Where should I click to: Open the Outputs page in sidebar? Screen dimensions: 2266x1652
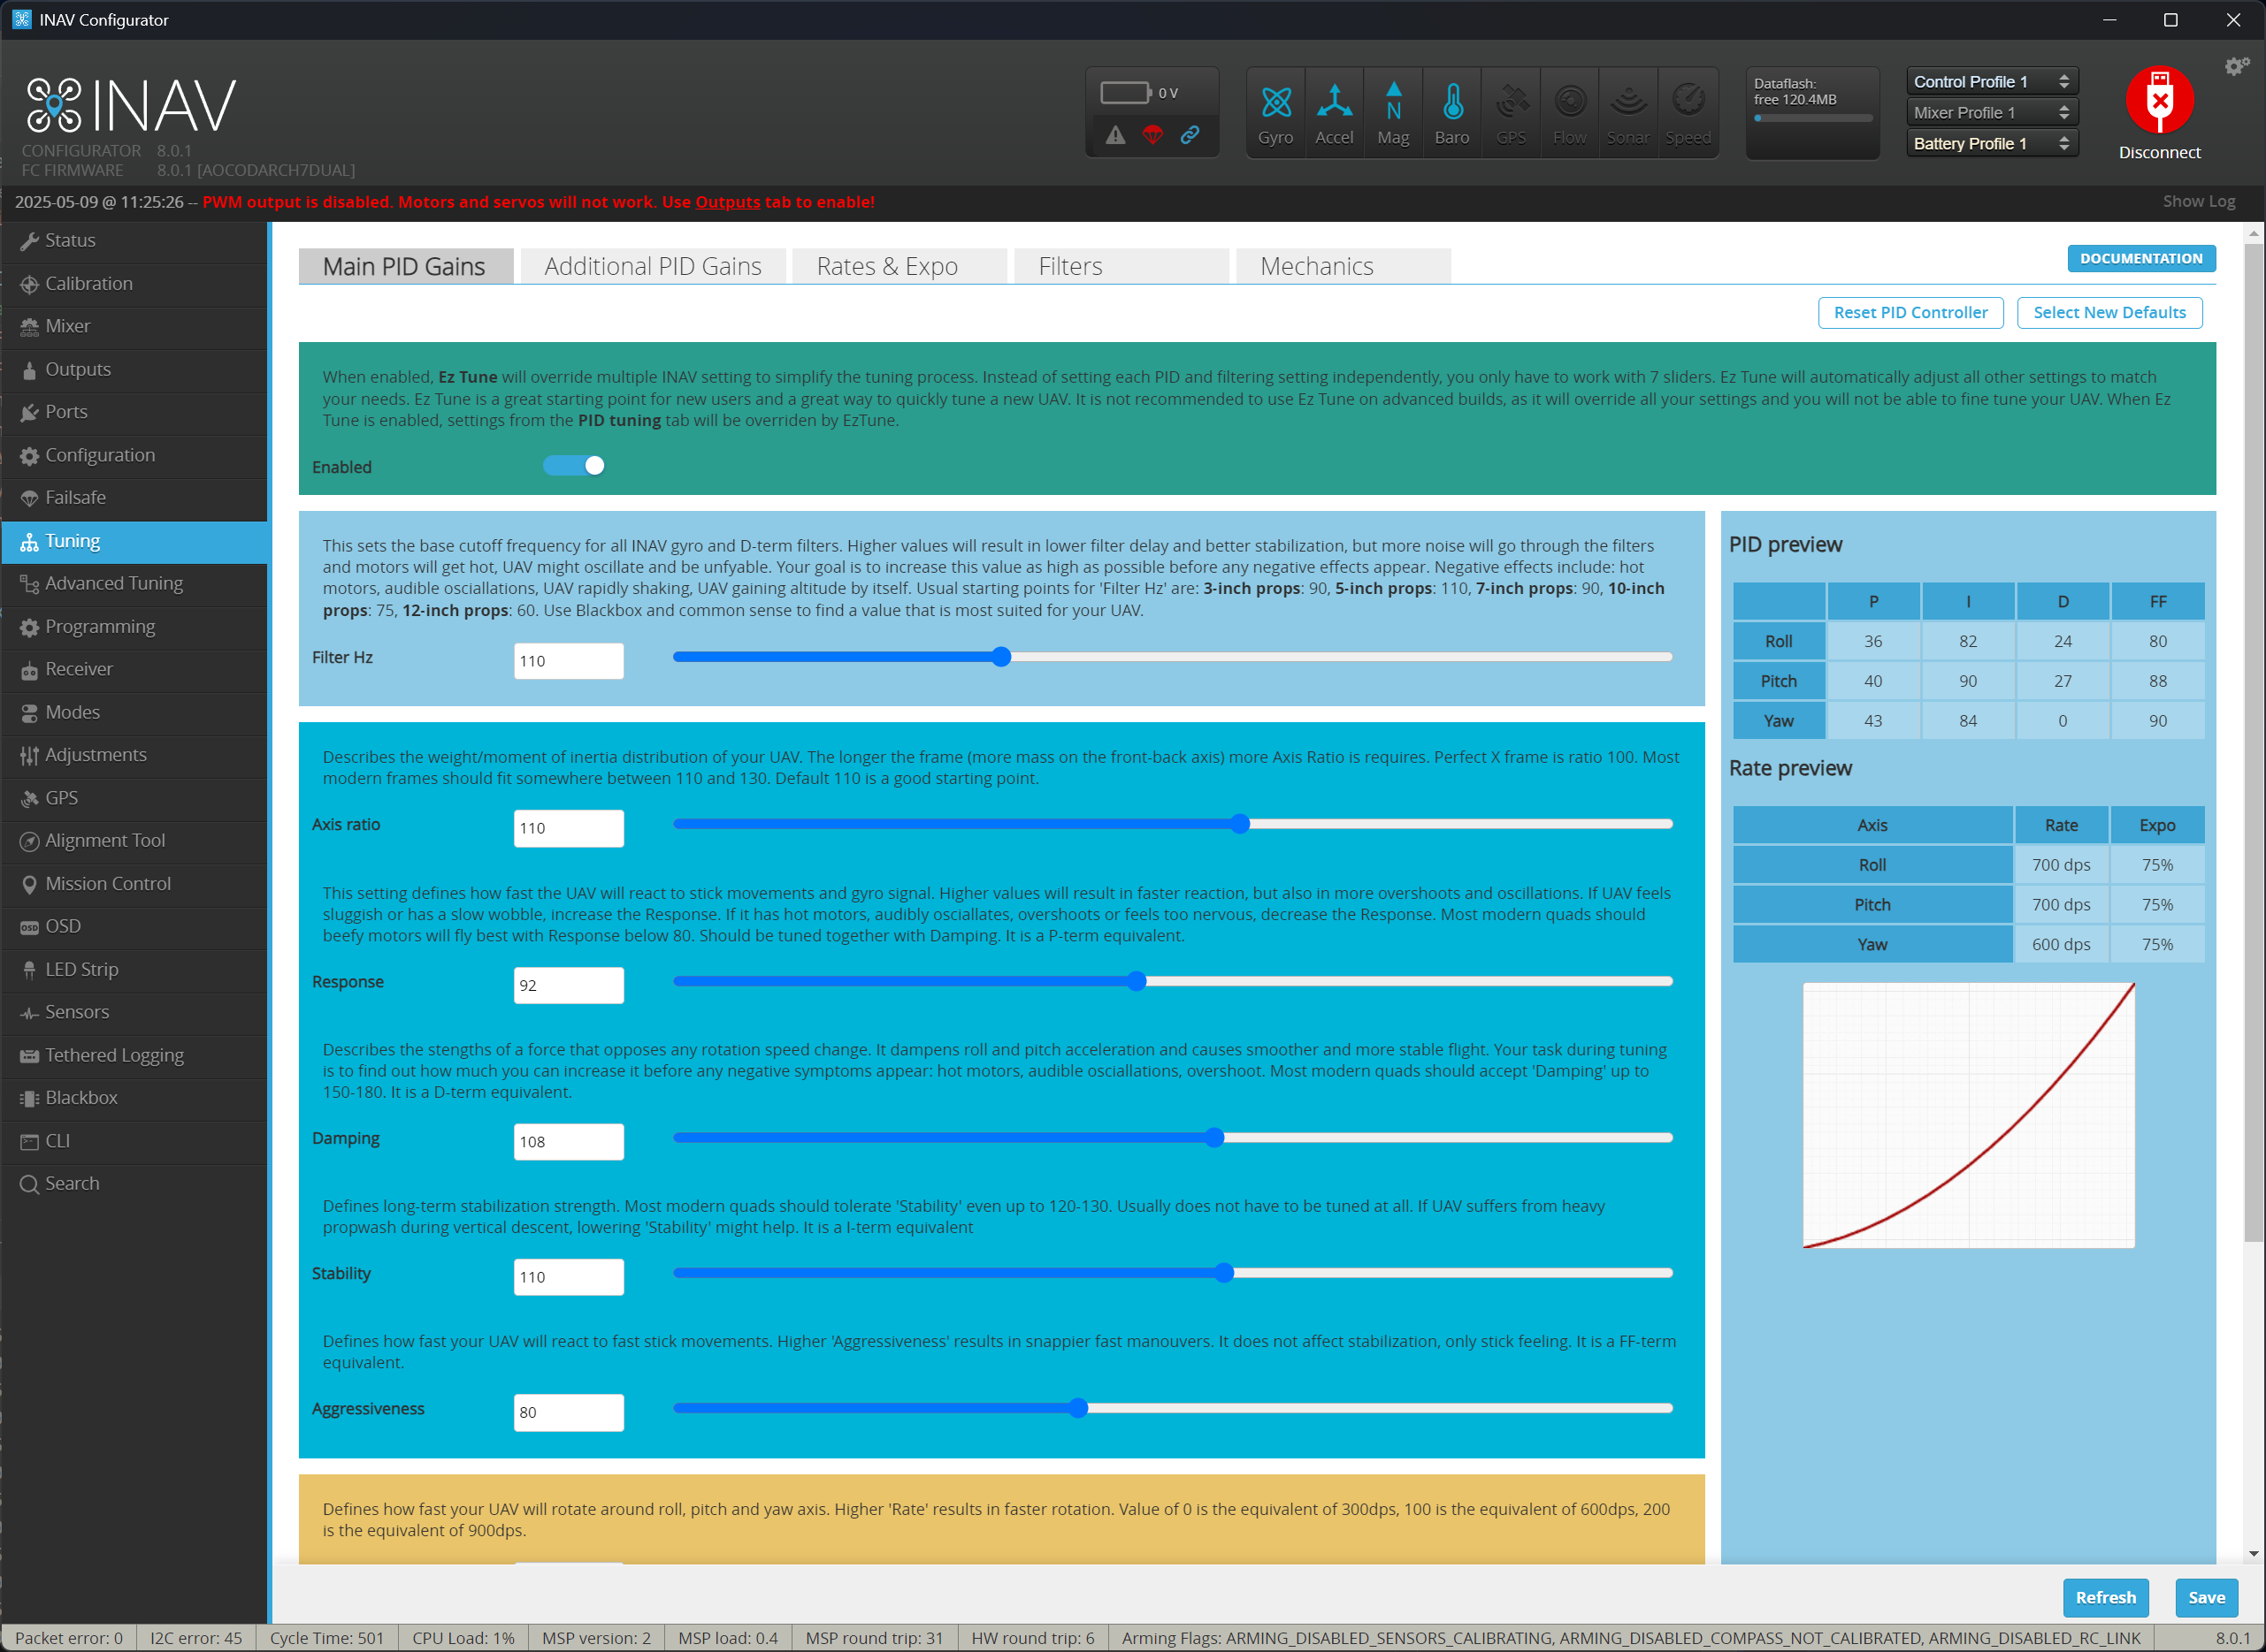click(134, 370)
